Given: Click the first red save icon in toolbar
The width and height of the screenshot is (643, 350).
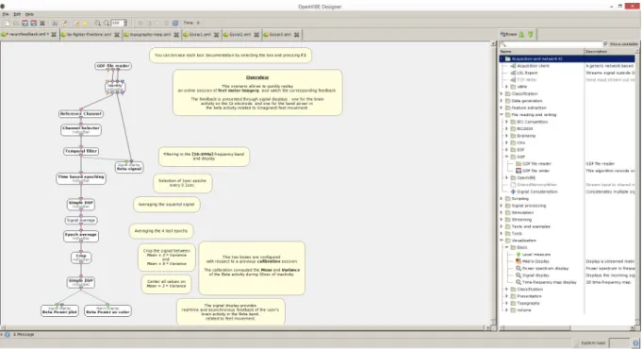Looking at the screenshot, I should point(25,23).
